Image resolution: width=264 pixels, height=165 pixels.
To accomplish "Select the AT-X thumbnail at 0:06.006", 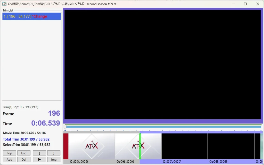I will coord(127,146).
